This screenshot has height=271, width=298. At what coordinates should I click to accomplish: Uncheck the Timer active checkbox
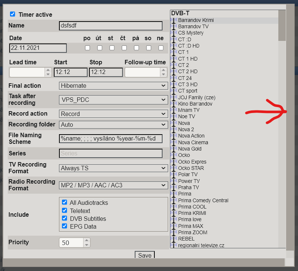13,14
